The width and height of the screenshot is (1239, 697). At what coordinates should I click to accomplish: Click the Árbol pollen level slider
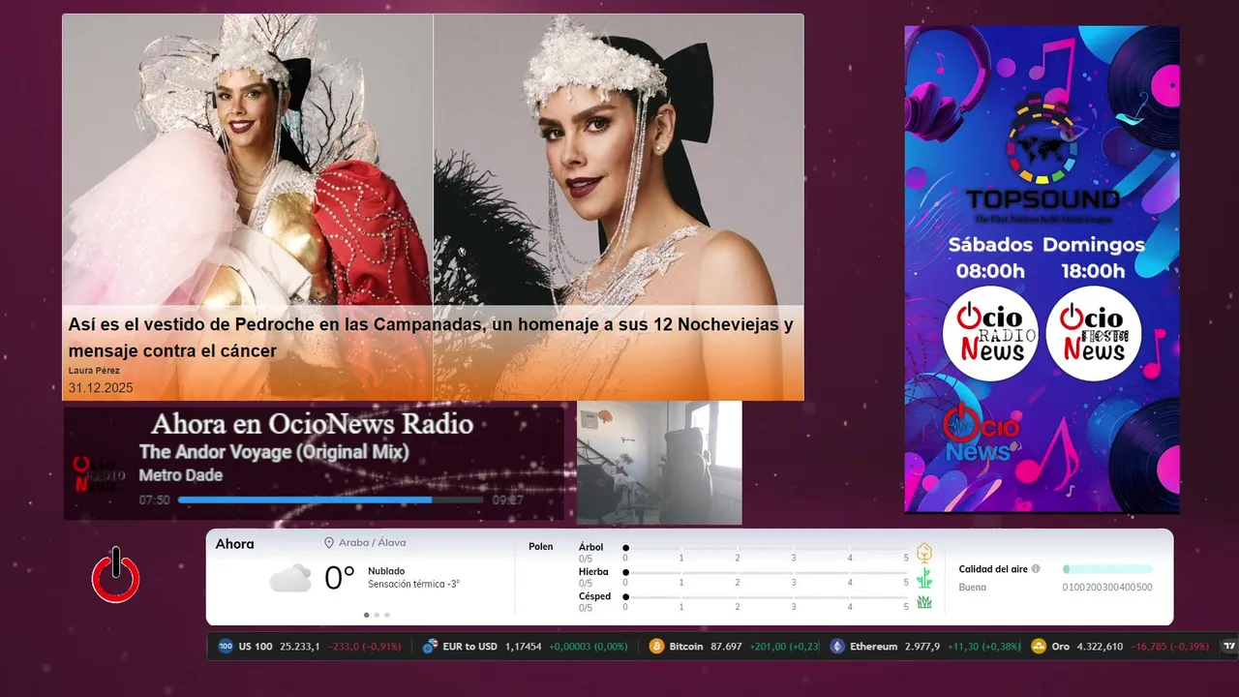point(767,548)
